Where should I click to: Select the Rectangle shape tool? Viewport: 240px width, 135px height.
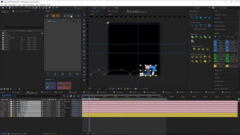33,7
